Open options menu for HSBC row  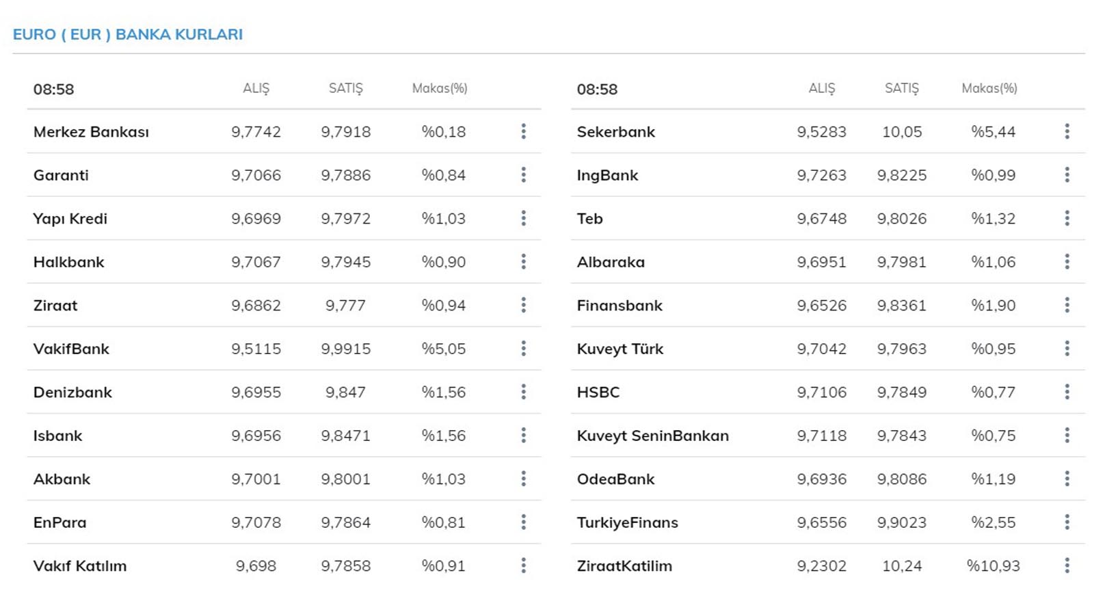(1067, 392)
